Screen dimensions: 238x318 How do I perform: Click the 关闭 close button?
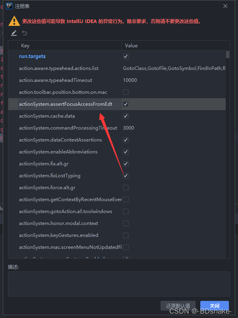(215, 306)
